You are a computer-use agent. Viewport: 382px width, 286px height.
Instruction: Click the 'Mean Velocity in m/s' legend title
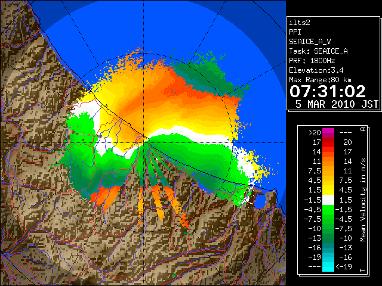point(363,200)
